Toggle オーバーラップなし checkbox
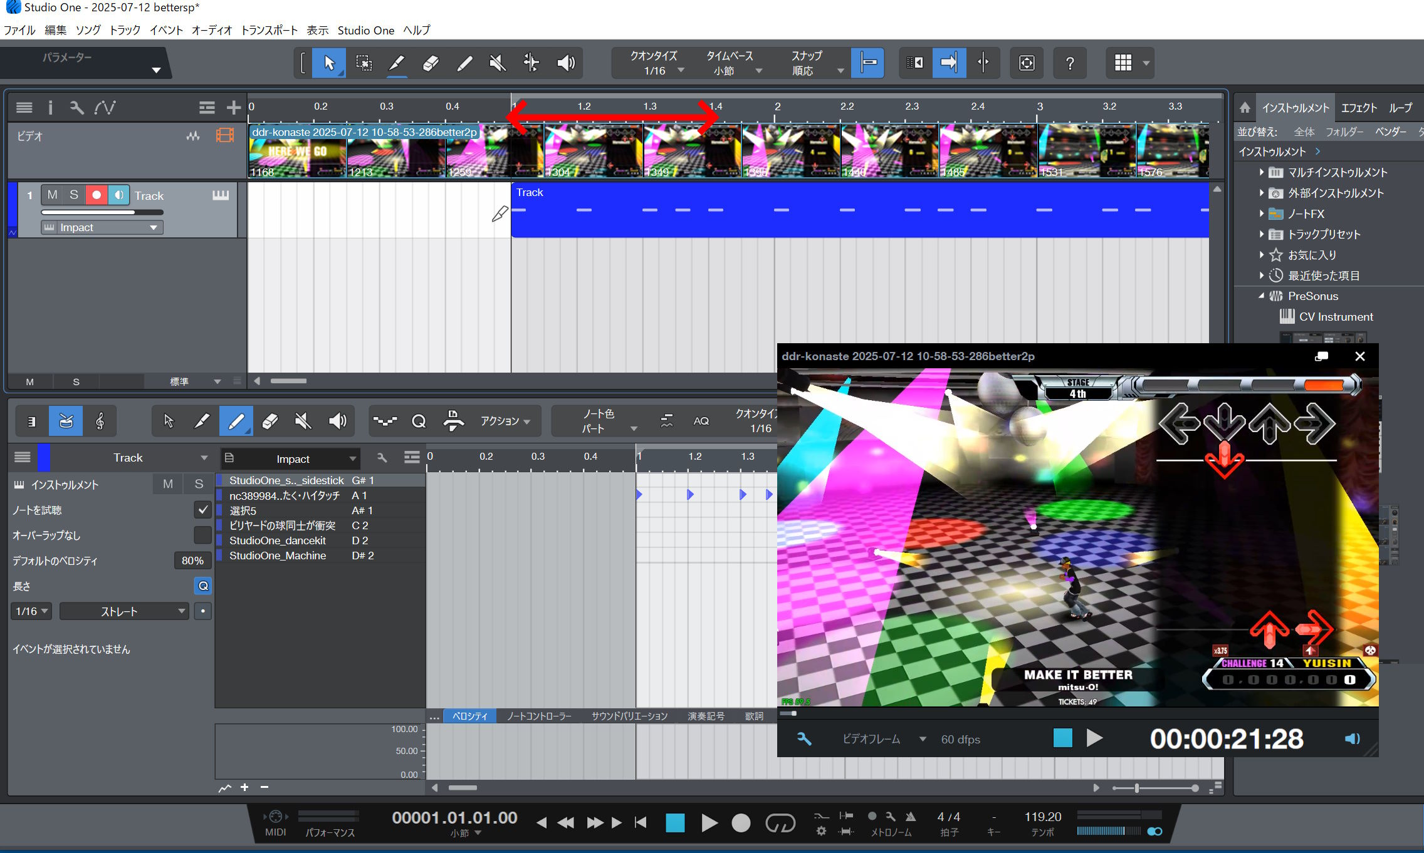The image size is (1424, 853). click(202, 535)
